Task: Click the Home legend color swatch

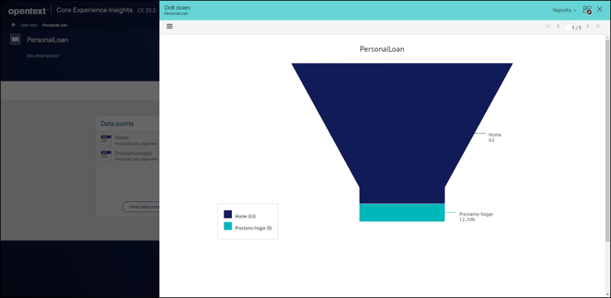Action: [x=228, y=214]
